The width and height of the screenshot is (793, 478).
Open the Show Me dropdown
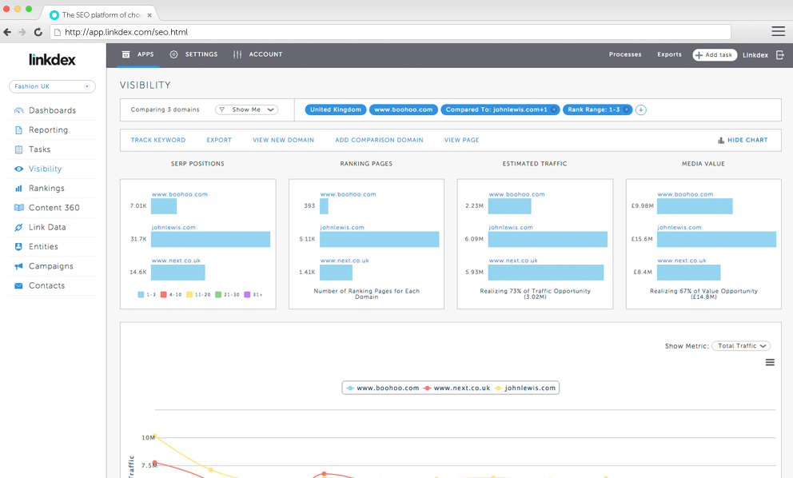[246, 110]
